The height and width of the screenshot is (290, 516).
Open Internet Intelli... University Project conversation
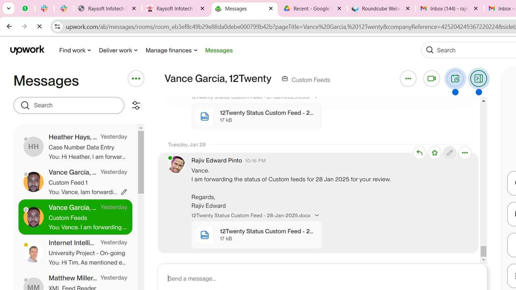[76, 252]
